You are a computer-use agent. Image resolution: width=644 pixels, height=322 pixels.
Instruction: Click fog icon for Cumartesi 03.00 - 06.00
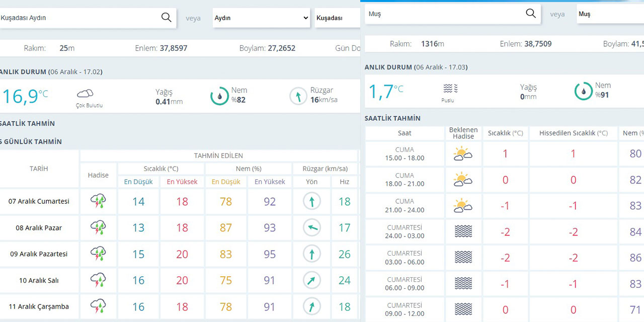pos(463,257)
